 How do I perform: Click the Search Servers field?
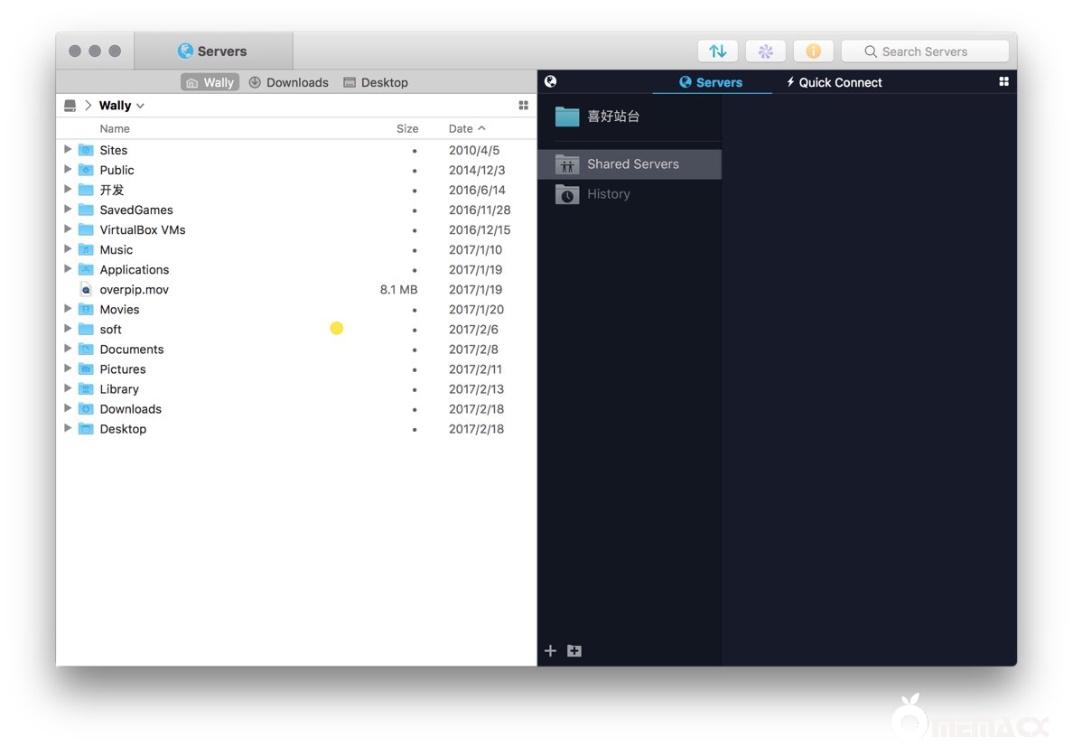[x=924, y=51]
